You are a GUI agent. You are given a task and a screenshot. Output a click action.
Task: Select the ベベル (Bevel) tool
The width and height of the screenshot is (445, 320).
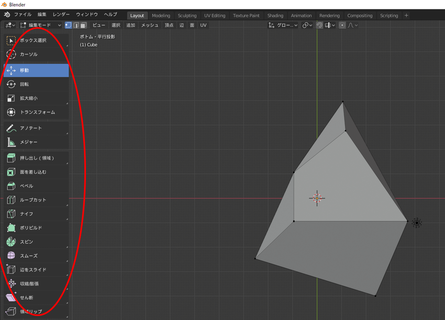pyautogui.click(x=36, y=186)
